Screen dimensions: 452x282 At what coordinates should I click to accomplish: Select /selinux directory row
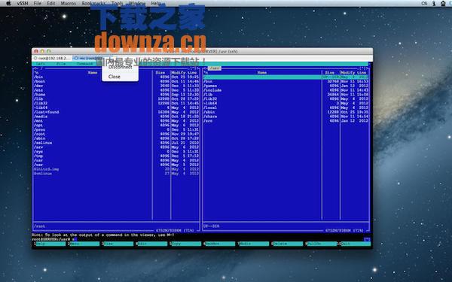tap(116, 143)
